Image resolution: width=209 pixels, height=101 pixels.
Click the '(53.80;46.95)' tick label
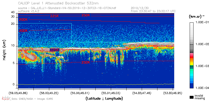173,93
